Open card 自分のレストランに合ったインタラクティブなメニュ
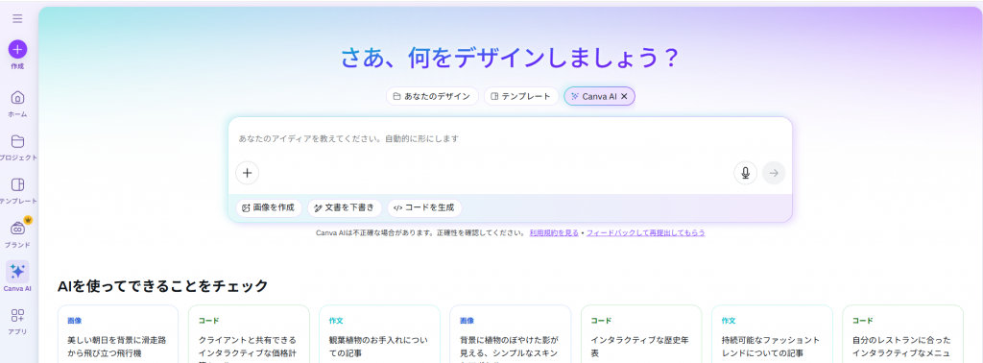This screenshot has width=983, height=363. click(902, 333)
